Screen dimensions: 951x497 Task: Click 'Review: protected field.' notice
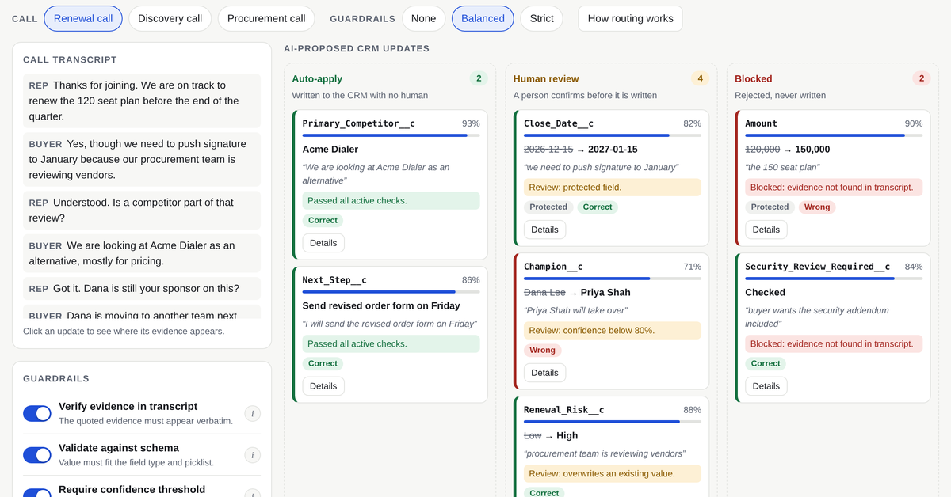point(613,188)
